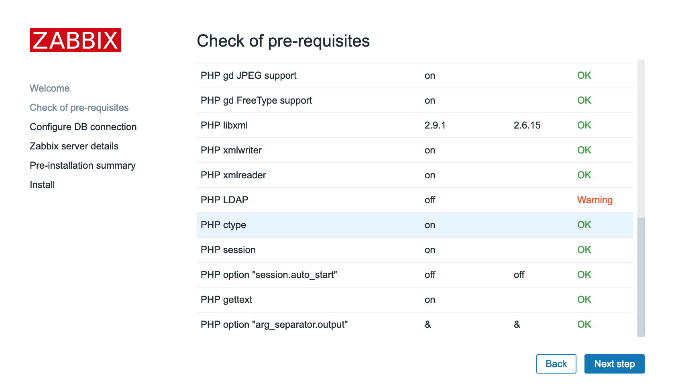Go to the Welcome step

click(x=50, y=88)
